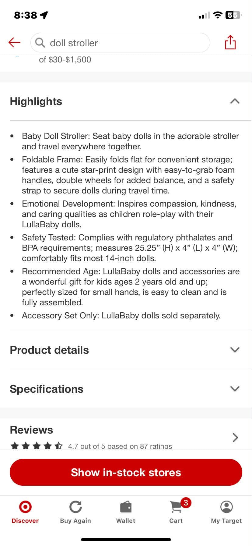Image resolution: width=252 pixels, height=546 pixels.
Task: Tap the magnifying glass search icon
Action: point(40,43)
